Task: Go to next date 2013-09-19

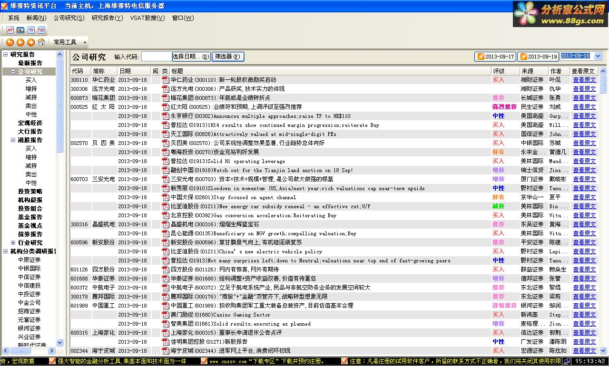Action: (538, 57)
